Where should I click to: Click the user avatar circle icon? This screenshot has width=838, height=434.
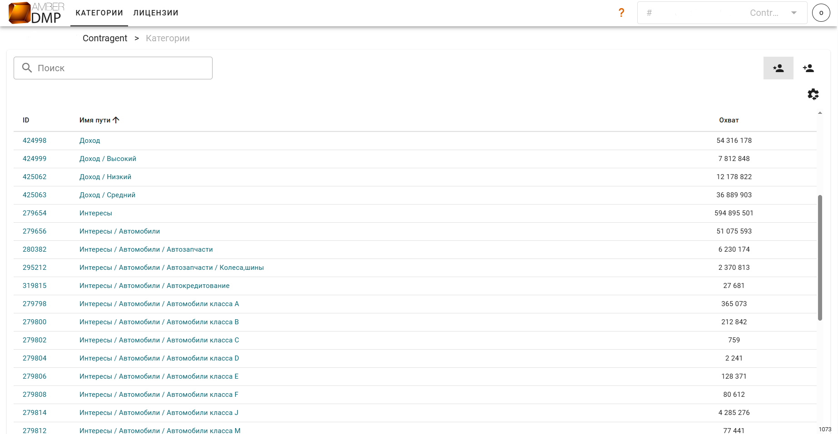(x=821, y=13)
